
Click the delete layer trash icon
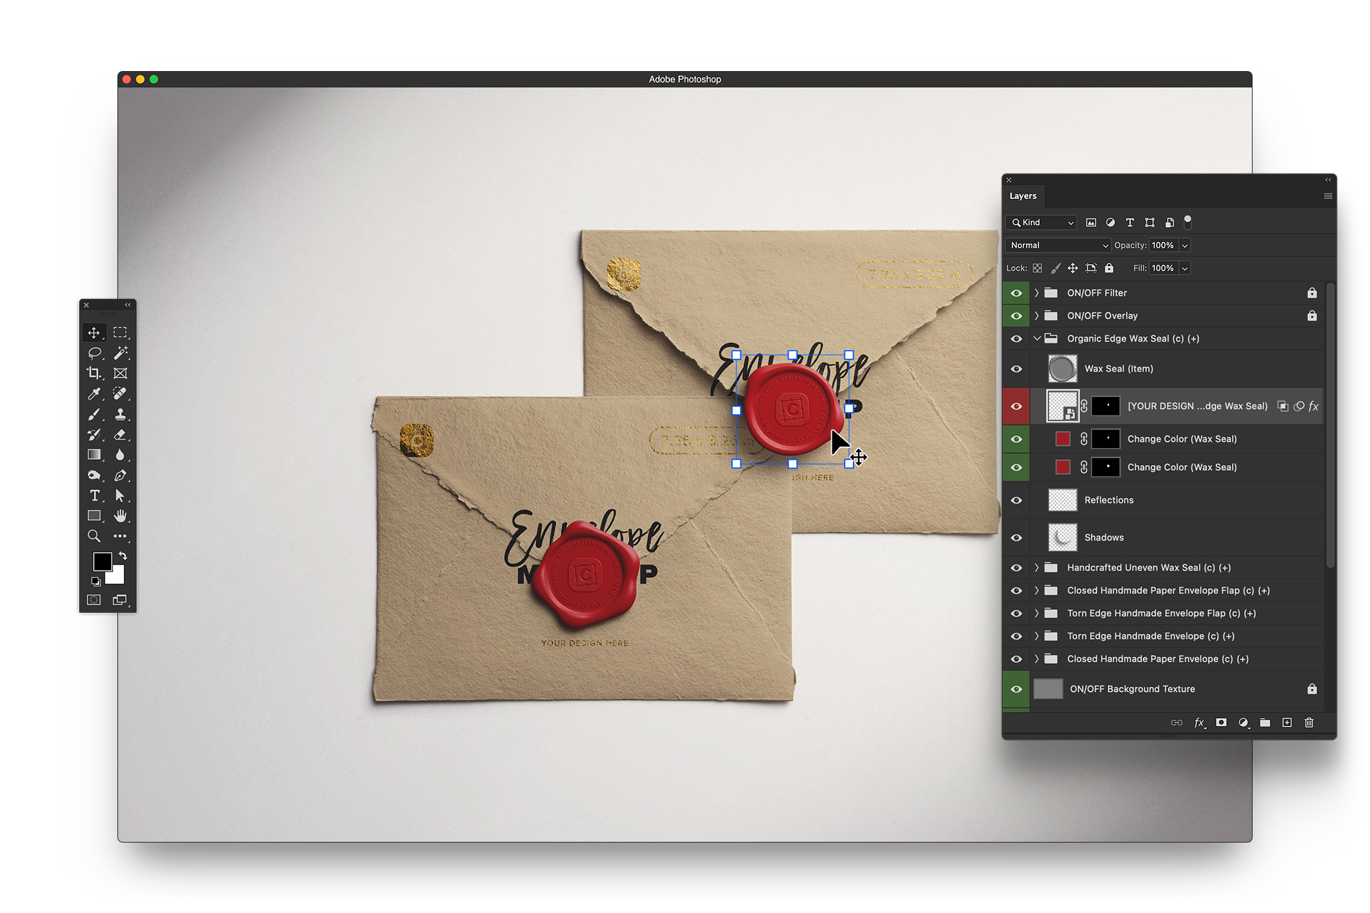point(1309,723)
